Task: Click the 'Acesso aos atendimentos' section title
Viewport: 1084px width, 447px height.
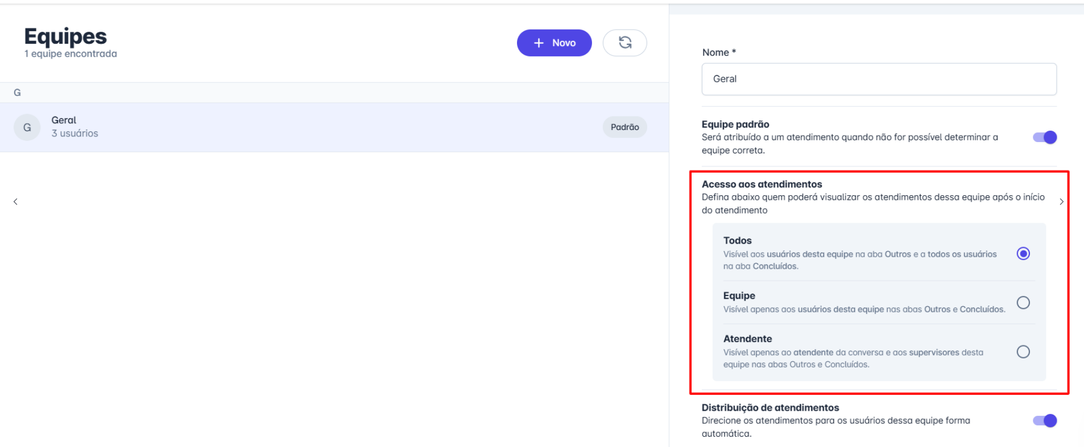Action: (762, 185)
